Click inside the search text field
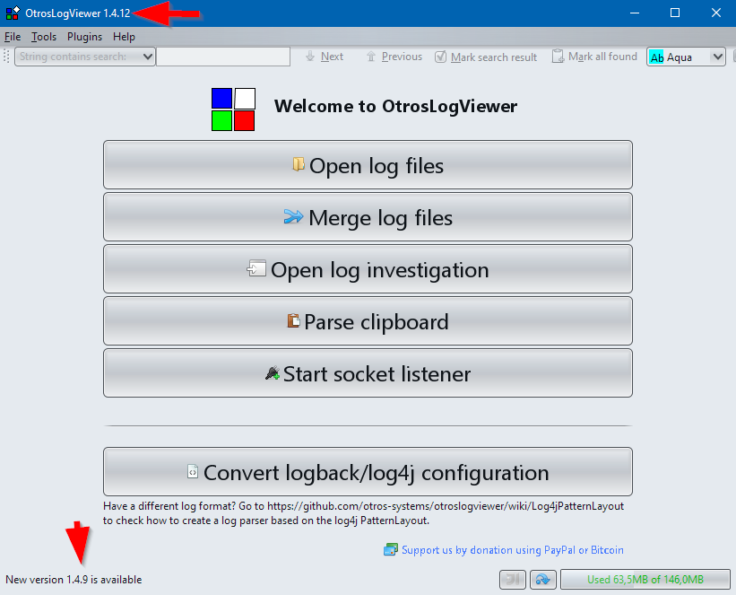The height and width of the screenshot is (595, 736). [222, 56]
